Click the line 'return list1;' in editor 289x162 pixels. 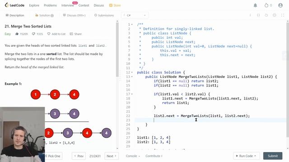click(176, 103)
